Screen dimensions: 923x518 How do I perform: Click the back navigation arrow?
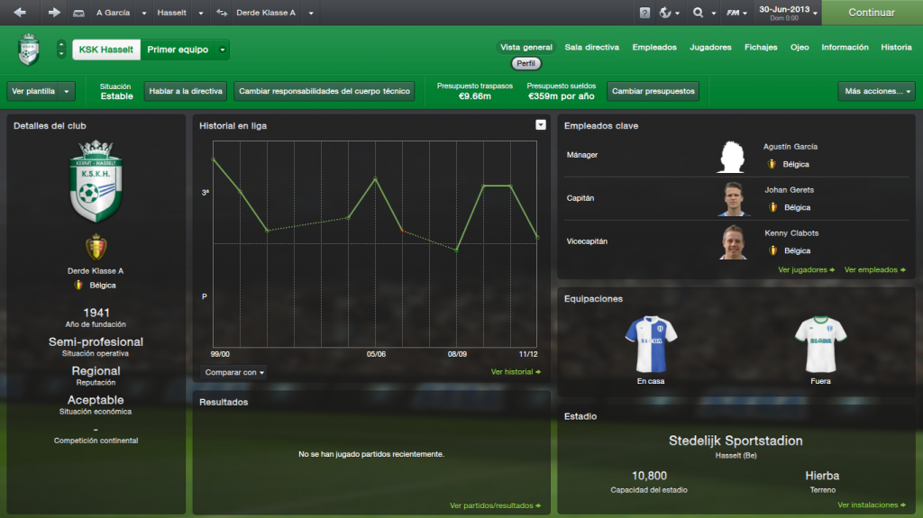pos(20,13)
